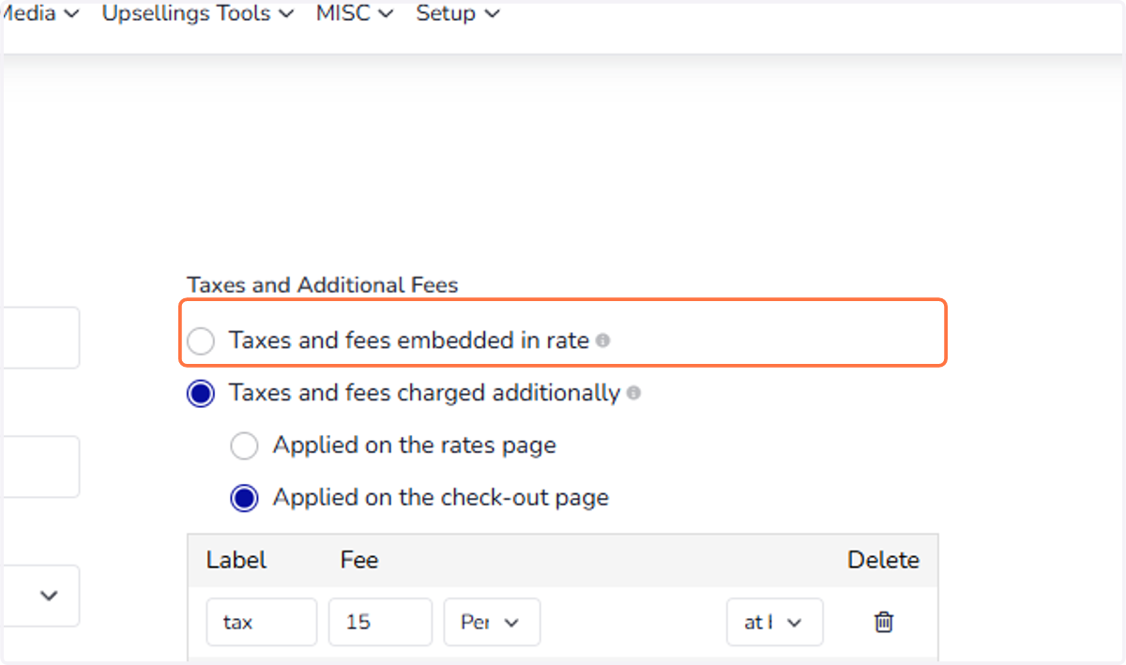Select Taxes and fees charged additionally
The image size is (1126, 665).
point(201,394)
